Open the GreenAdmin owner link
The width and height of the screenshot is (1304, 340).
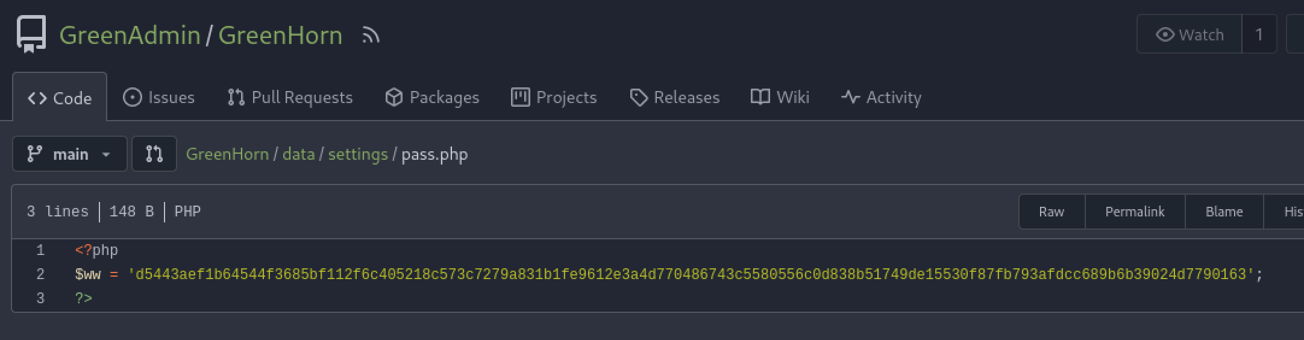(x=130, y=36)
